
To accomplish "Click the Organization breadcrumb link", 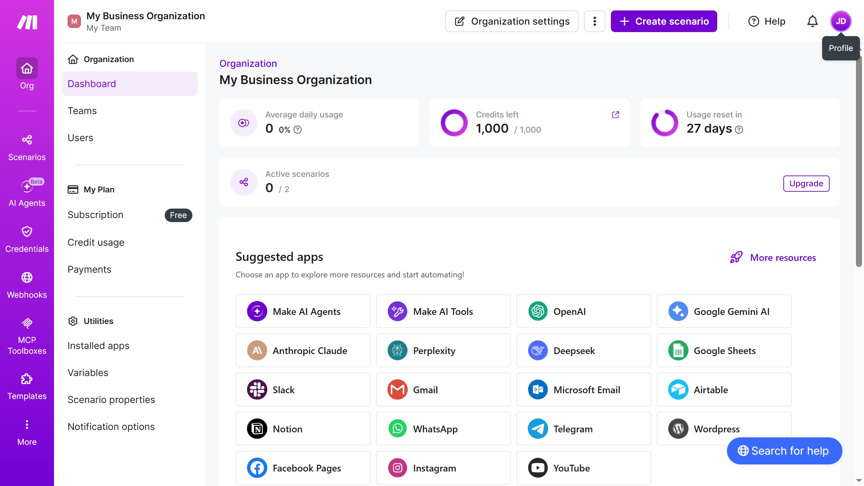I will point(248,63).
